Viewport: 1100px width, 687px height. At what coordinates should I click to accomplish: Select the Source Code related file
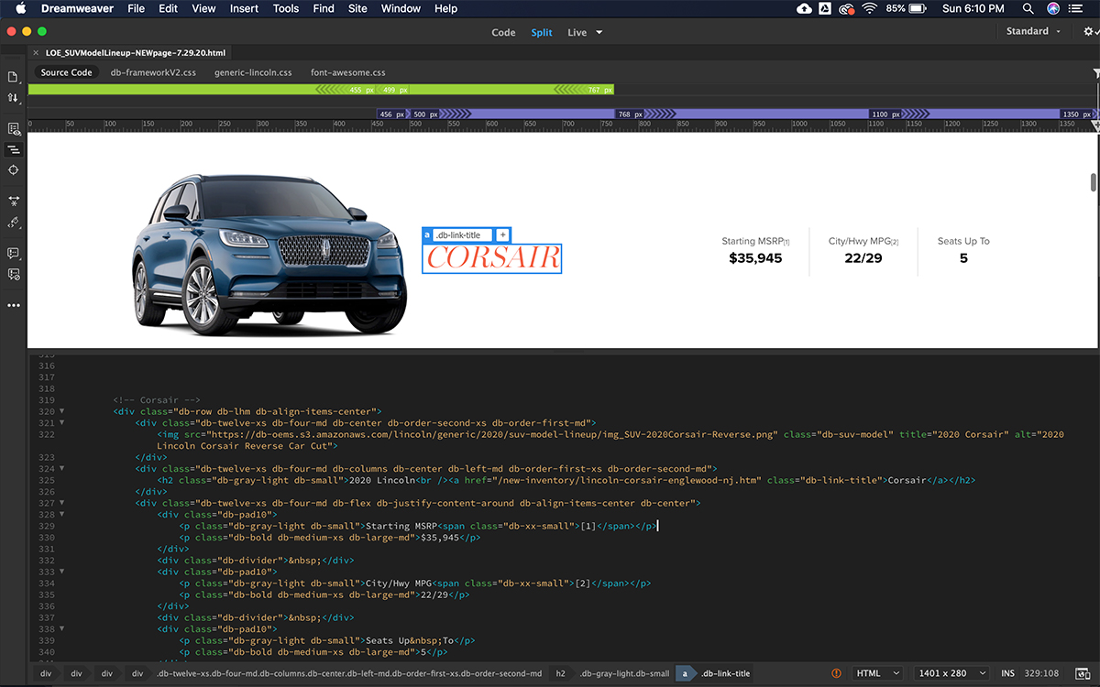click(66, 72)
